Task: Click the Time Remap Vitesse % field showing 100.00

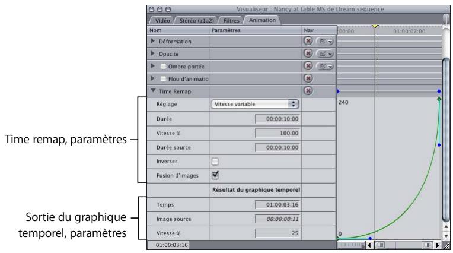Action: point(277,133)
